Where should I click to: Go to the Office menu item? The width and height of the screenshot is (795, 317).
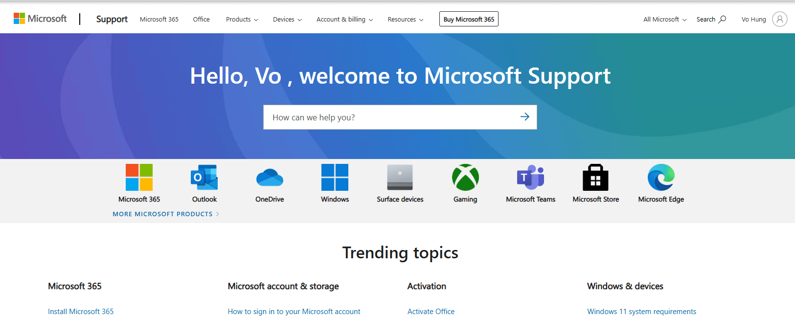click(201, 20)
